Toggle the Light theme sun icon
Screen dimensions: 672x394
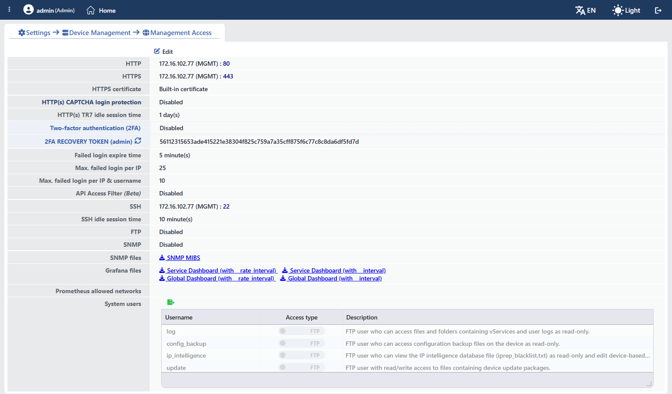[618, 10]
